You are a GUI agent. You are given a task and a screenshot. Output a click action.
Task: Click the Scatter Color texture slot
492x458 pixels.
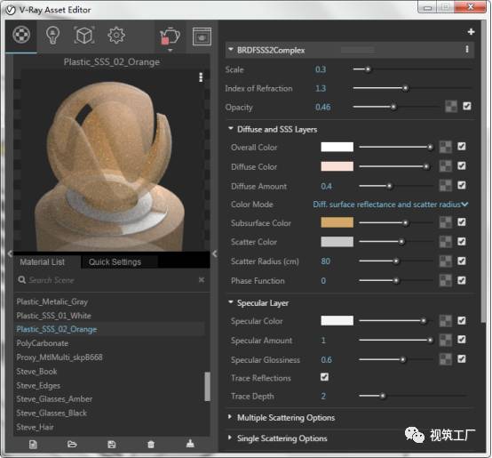446,242
